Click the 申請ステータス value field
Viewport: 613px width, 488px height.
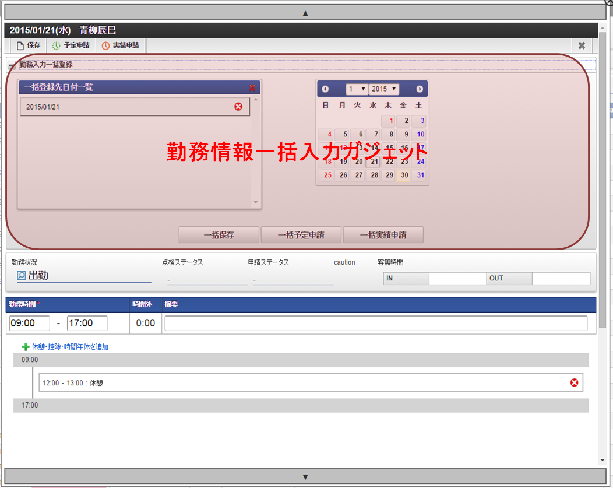pyautogui.click(x=294, y=280)
